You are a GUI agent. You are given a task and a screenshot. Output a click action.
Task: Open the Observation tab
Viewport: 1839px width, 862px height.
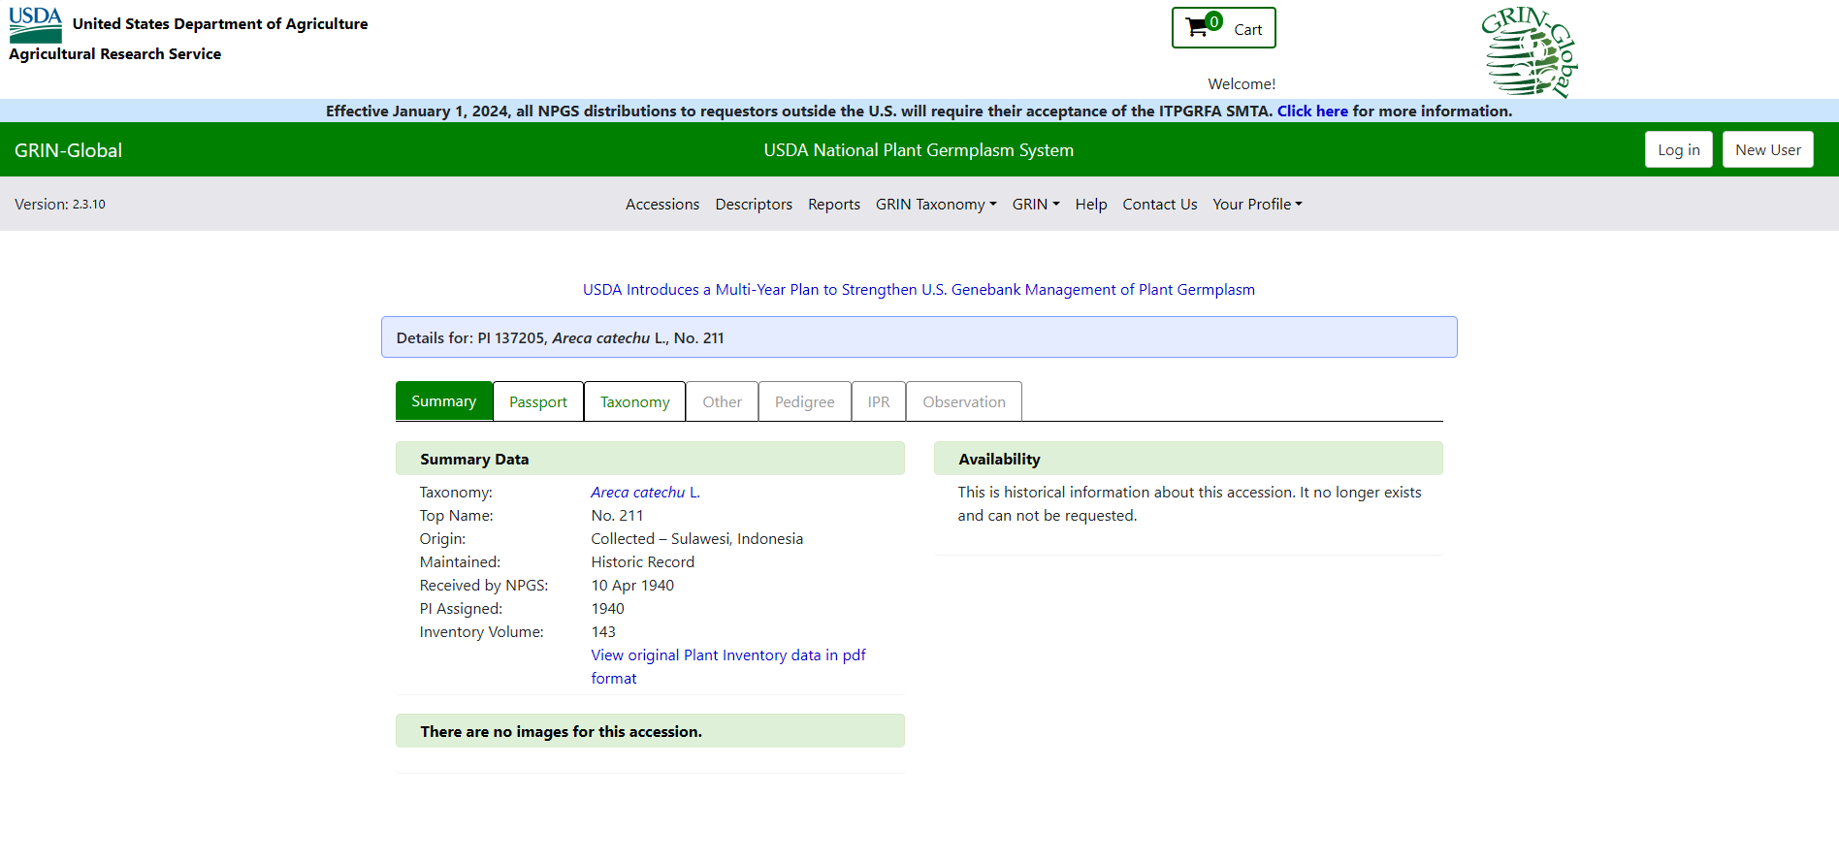point(963,402)
